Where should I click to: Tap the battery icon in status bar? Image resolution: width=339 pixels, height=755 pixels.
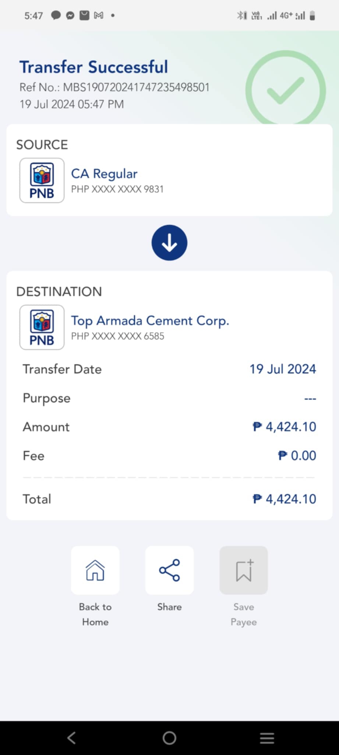point(312,15)
